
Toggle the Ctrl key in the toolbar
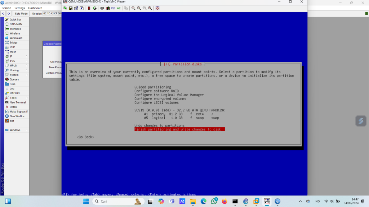coord(113,8)
